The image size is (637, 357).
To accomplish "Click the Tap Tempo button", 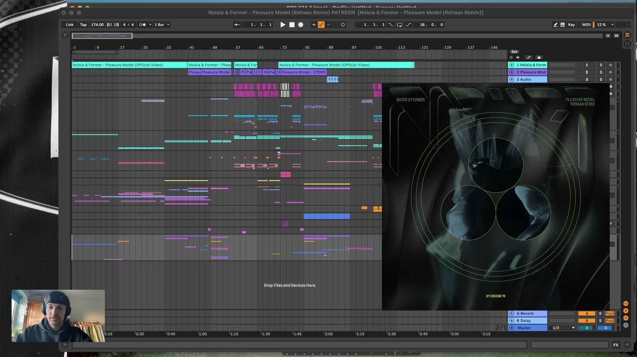I will click(83, 25).
